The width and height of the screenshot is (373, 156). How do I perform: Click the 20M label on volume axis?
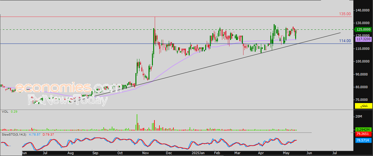point(359,116)
